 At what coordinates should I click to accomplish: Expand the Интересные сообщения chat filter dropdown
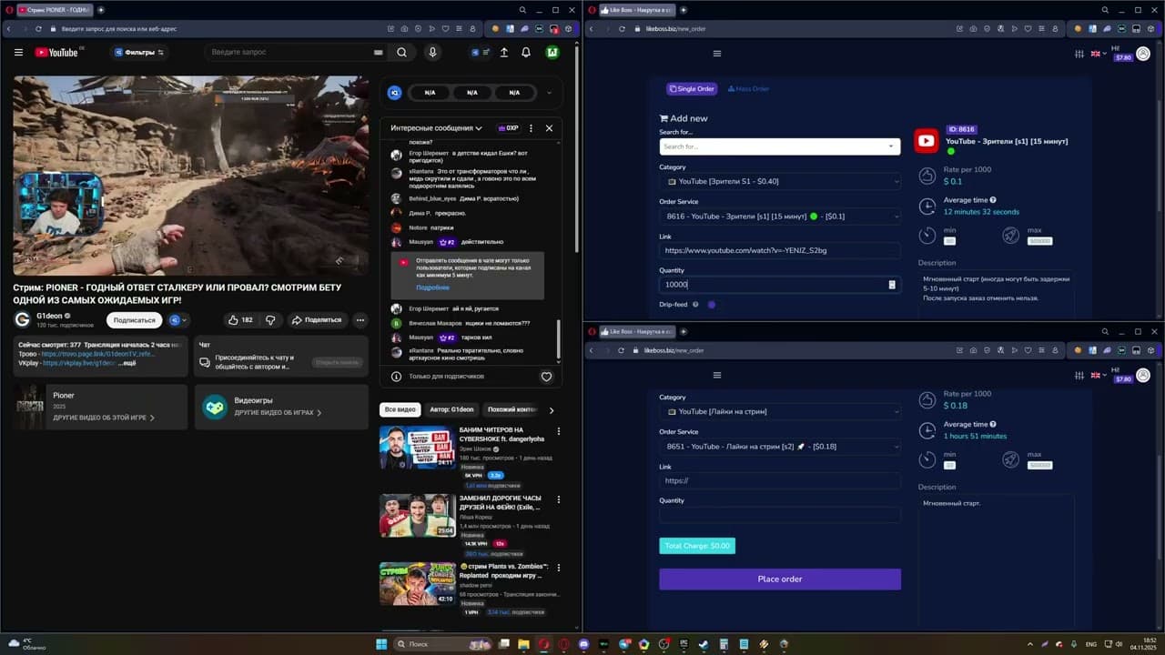tap(437, 128)
